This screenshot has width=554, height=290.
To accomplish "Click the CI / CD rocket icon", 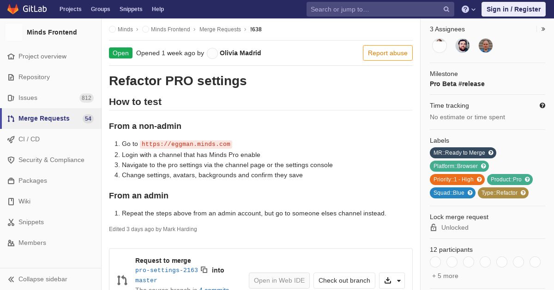I will pyautogui.click(x=11, y=139).
